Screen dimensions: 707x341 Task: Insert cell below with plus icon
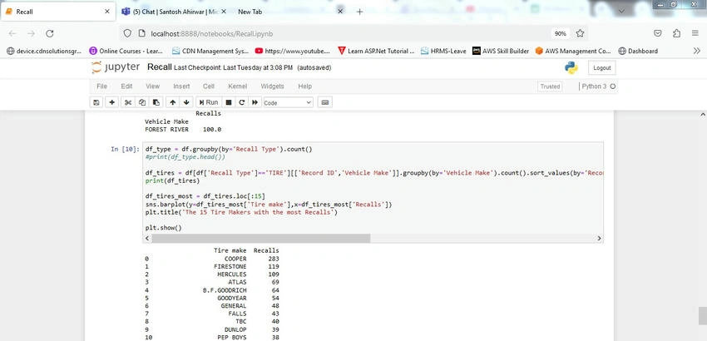[x=111, y=102]
